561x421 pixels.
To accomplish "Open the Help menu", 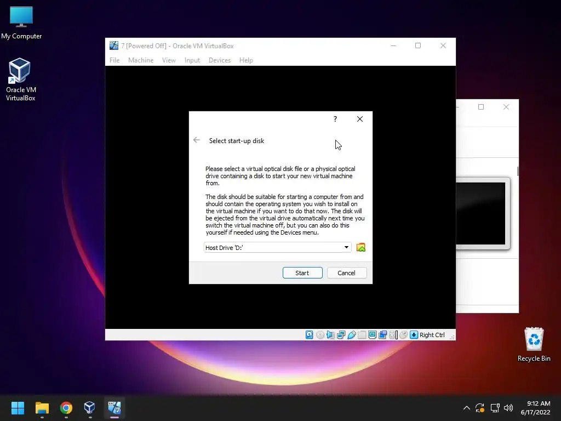I will point(246,60).
